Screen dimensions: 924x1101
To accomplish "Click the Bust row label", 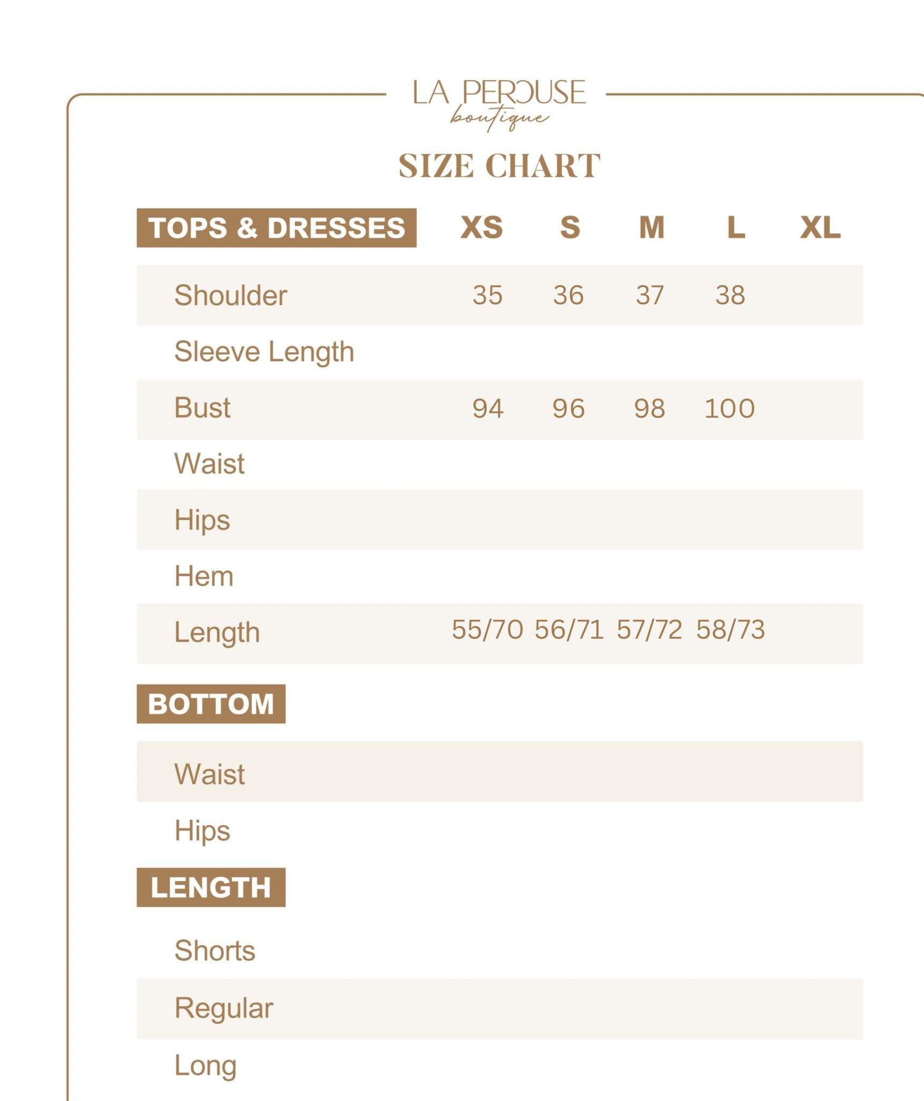I will 202,408.
